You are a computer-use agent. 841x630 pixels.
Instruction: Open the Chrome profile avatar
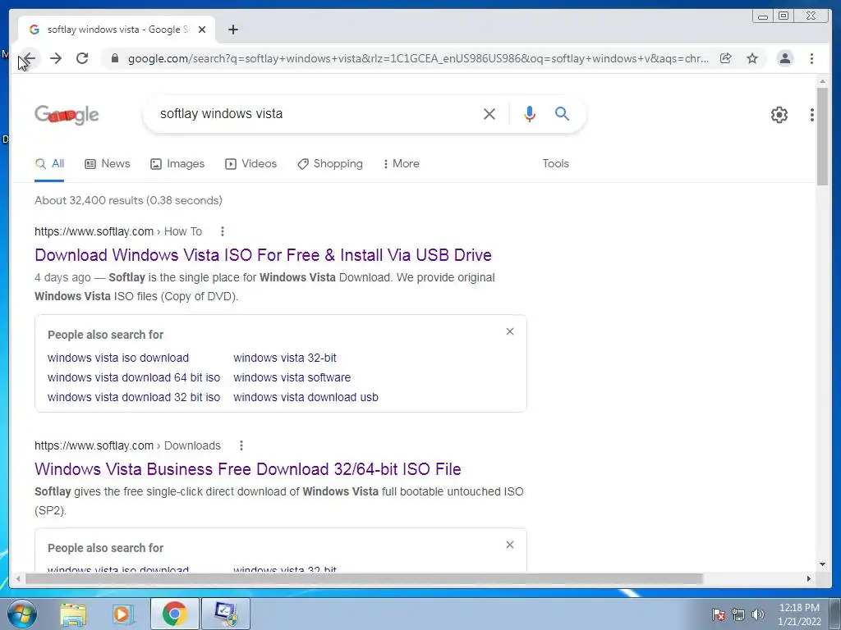785,58
